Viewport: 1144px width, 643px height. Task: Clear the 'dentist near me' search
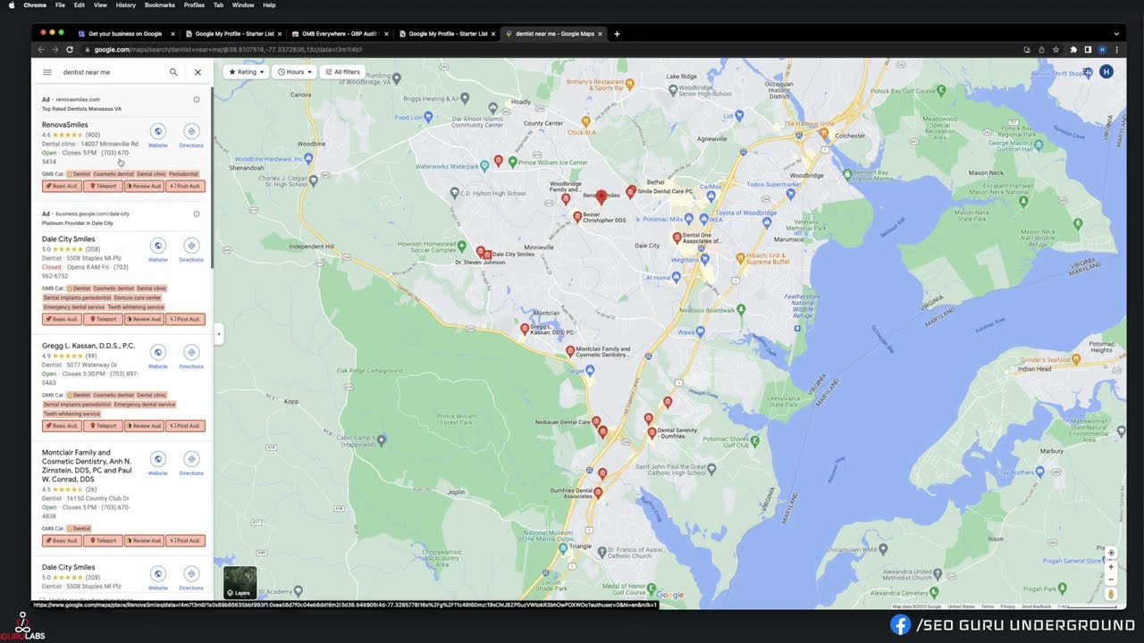[x=198, y=72]
